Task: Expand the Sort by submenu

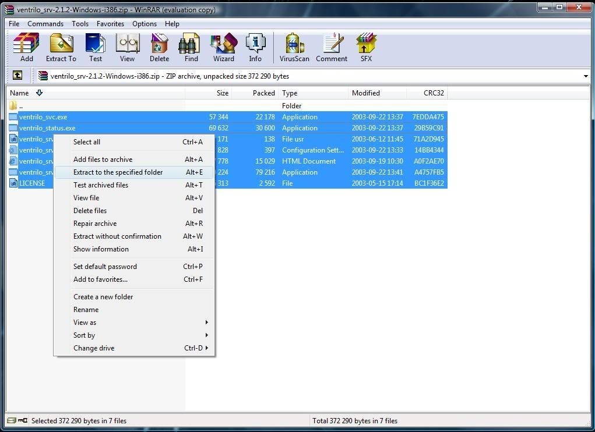Action: pos(206,335)
